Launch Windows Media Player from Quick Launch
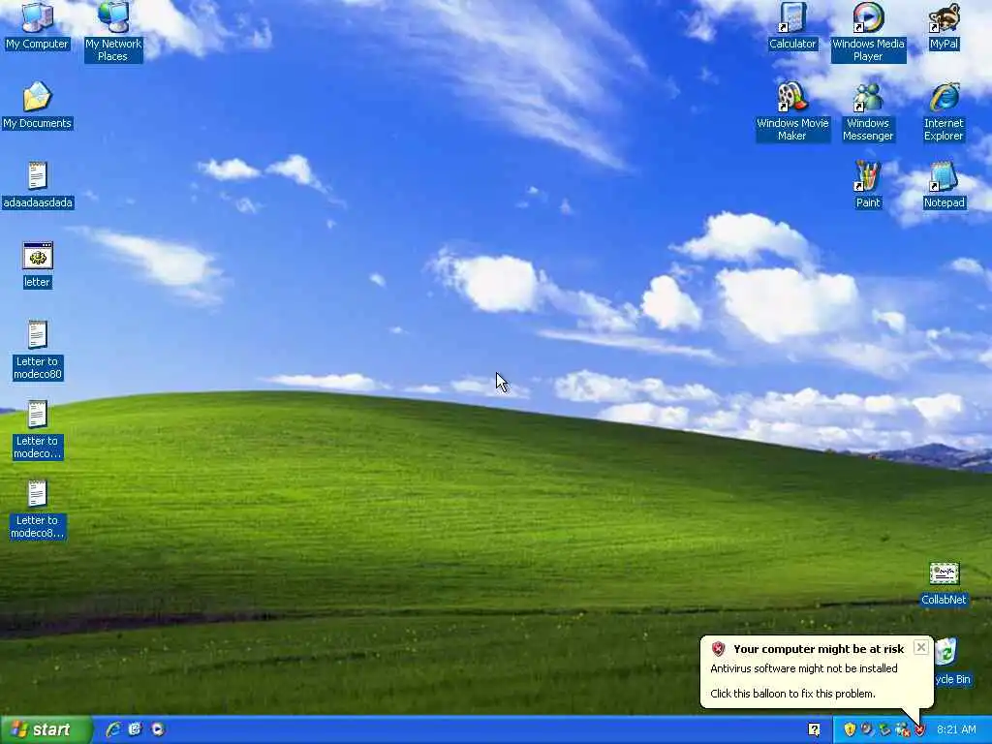The height and width of the screenshot is (744, 992). (158, 729)
